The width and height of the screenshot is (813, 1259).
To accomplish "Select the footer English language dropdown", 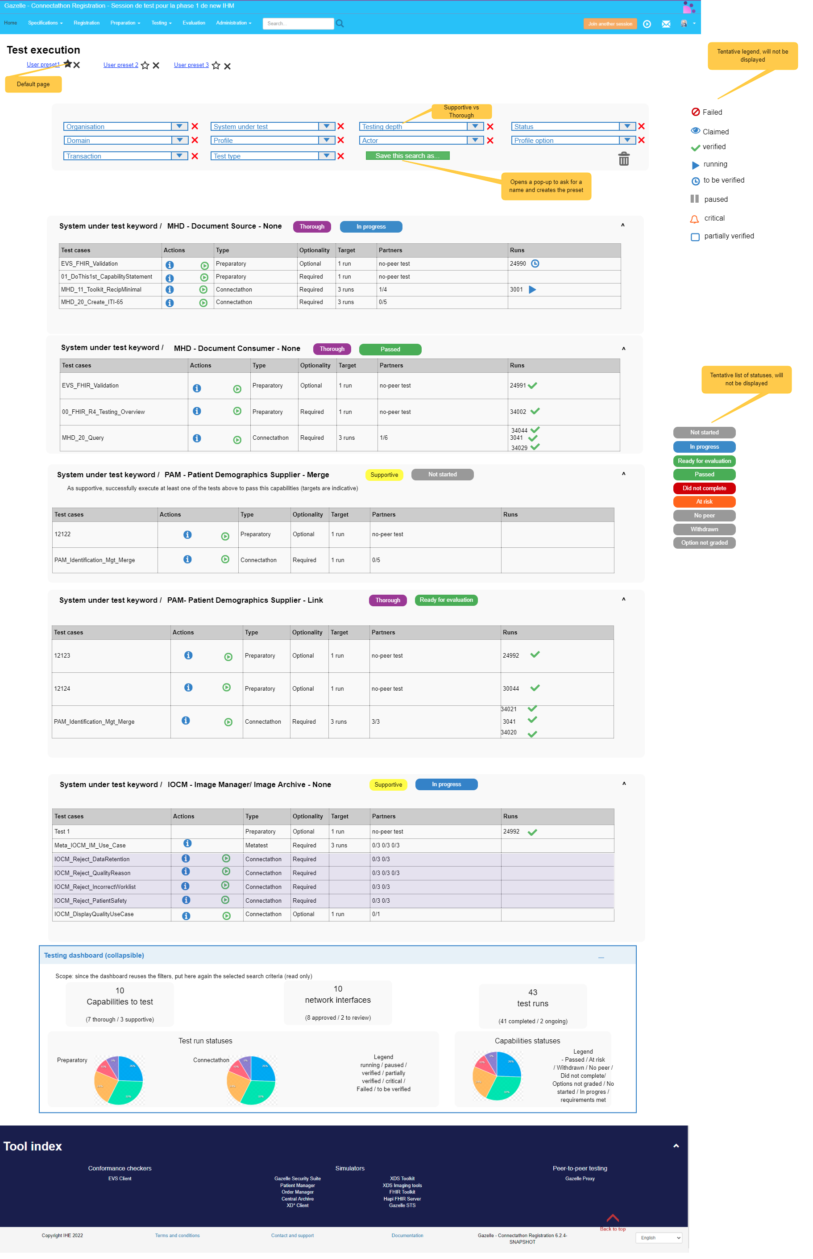I will pos(660,1238).
